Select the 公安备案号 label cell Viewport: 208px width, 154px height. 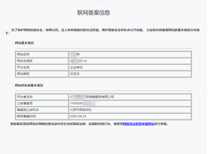tap(42, 103)
